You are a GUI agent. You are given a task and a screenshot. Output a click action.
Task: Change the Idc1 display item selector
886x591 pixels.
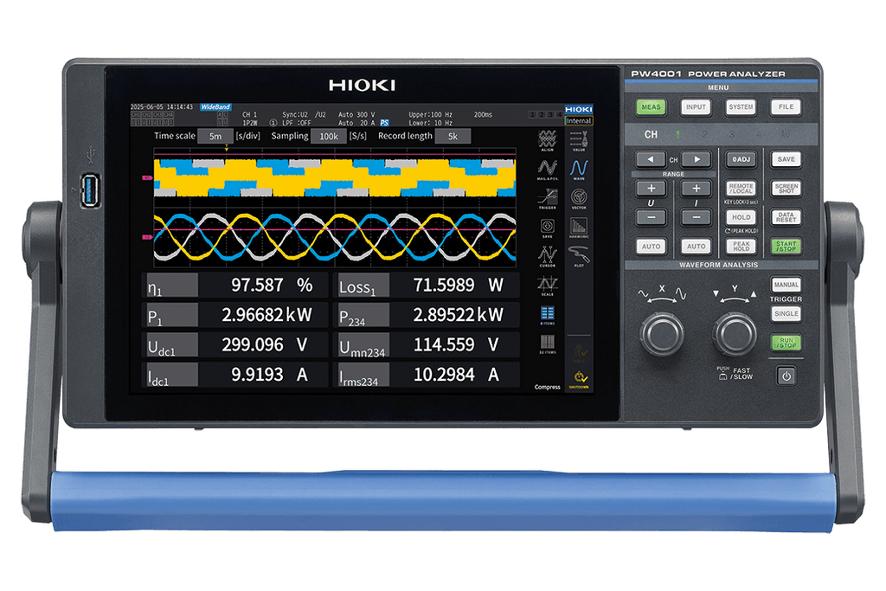(172, 375)
